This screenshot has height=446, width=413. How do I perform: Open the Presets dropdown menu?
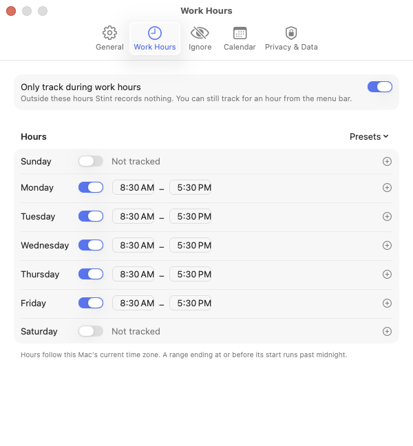pyautogui.click(x=369, y=136)
